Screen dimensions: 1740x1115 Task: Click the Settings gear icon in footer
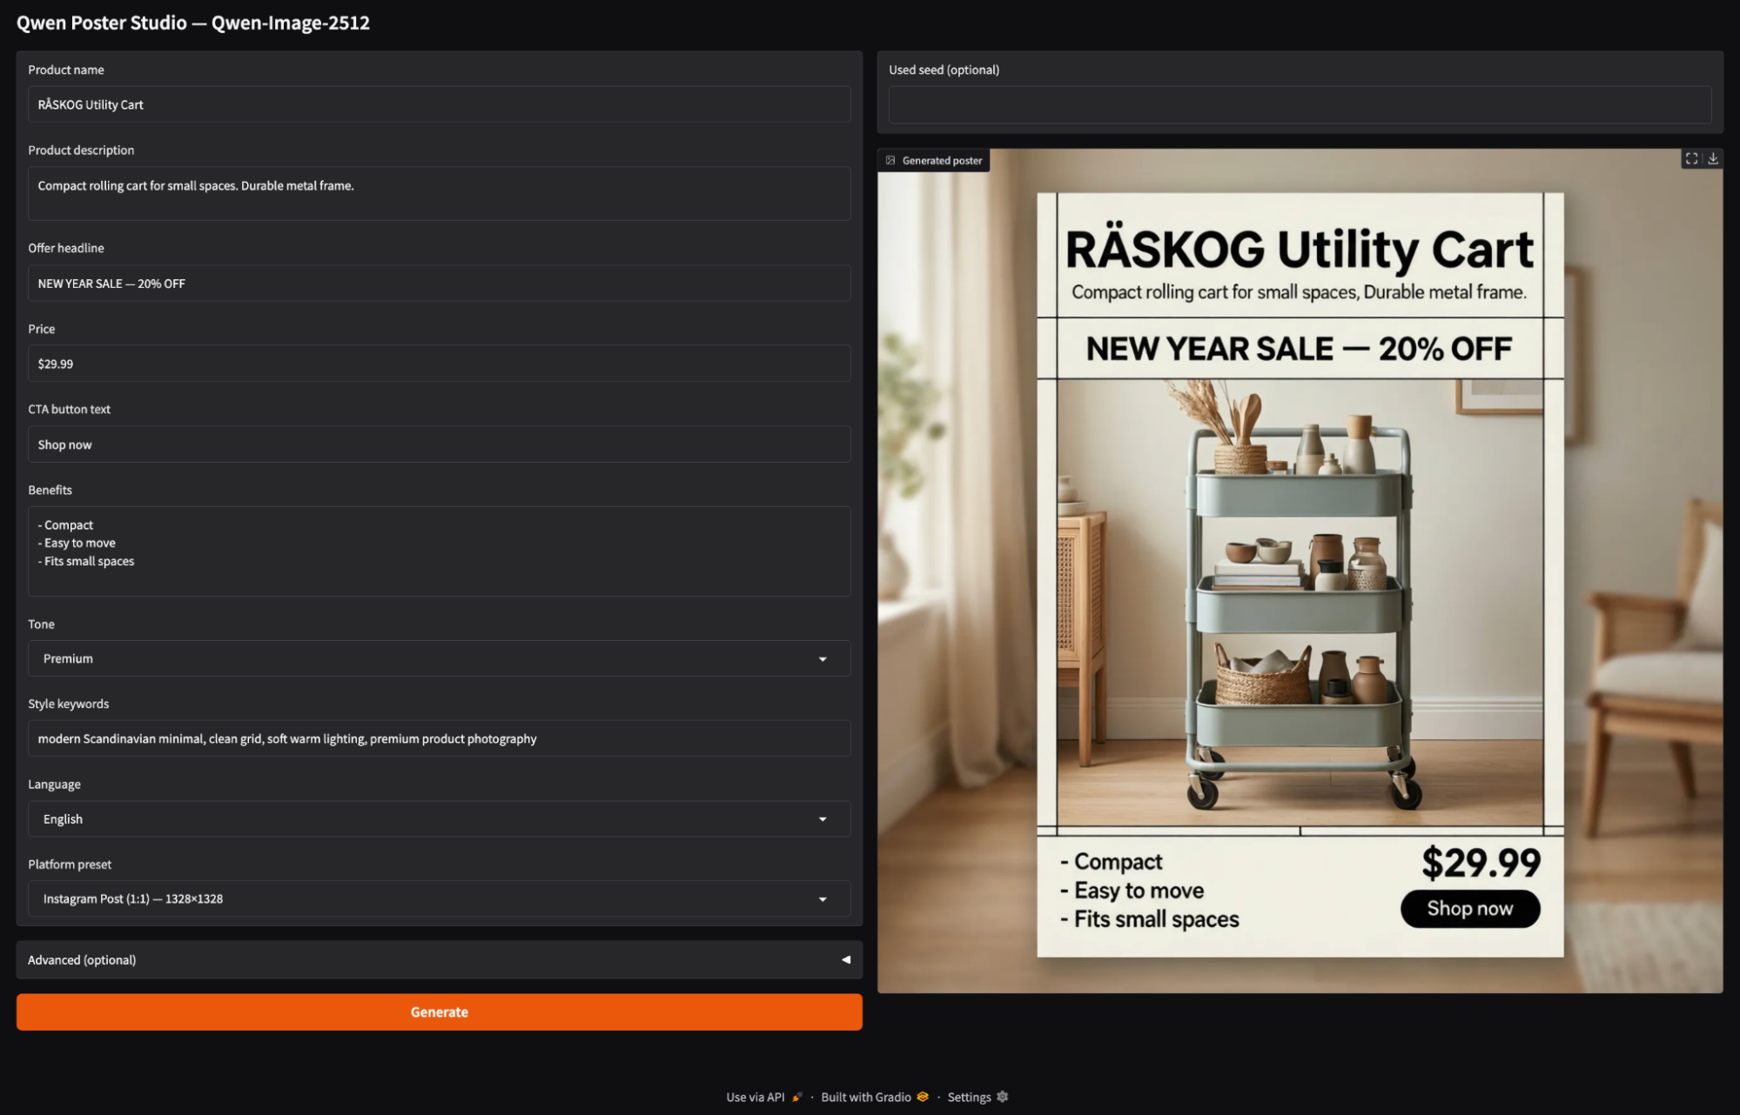coord(1003,1097)
